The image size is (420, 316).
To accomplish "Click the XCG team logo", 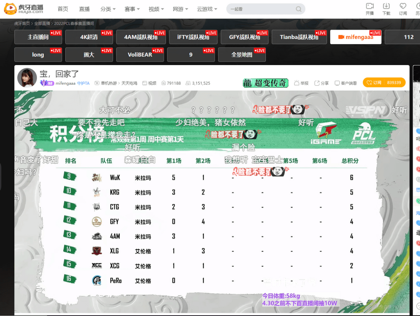I will click(x=97, y=266).
